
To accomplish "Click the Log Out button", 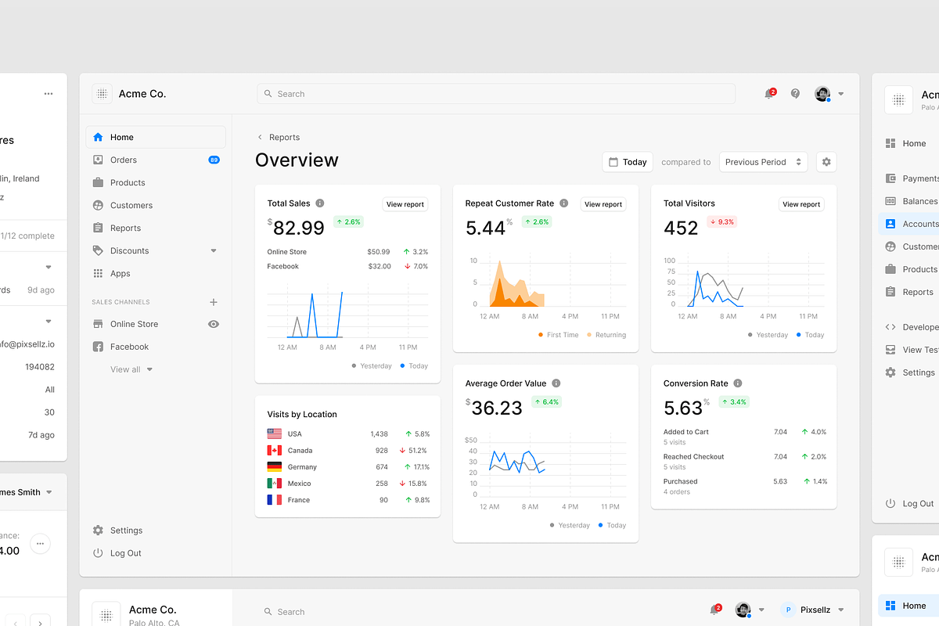I will pyautogui.click(x=124, y=552).
